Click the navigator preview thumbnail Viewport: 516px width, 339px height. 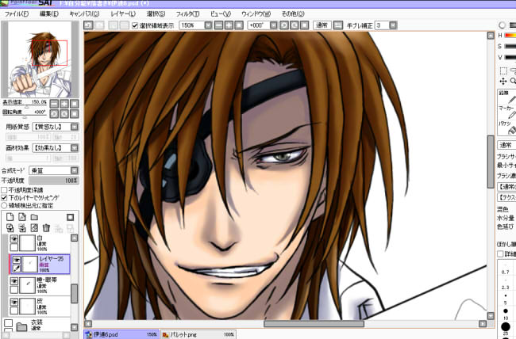40,59
